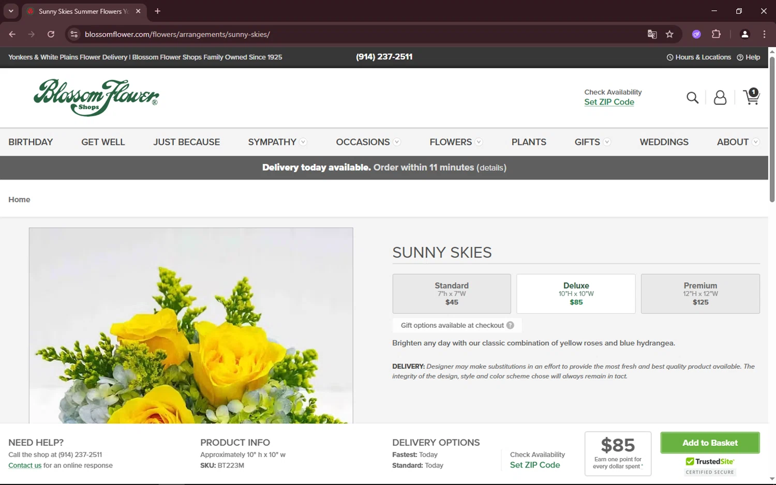Screen dimensions: 776x485
Task: Go back with the browser back arrow
Action: (12, 34)
